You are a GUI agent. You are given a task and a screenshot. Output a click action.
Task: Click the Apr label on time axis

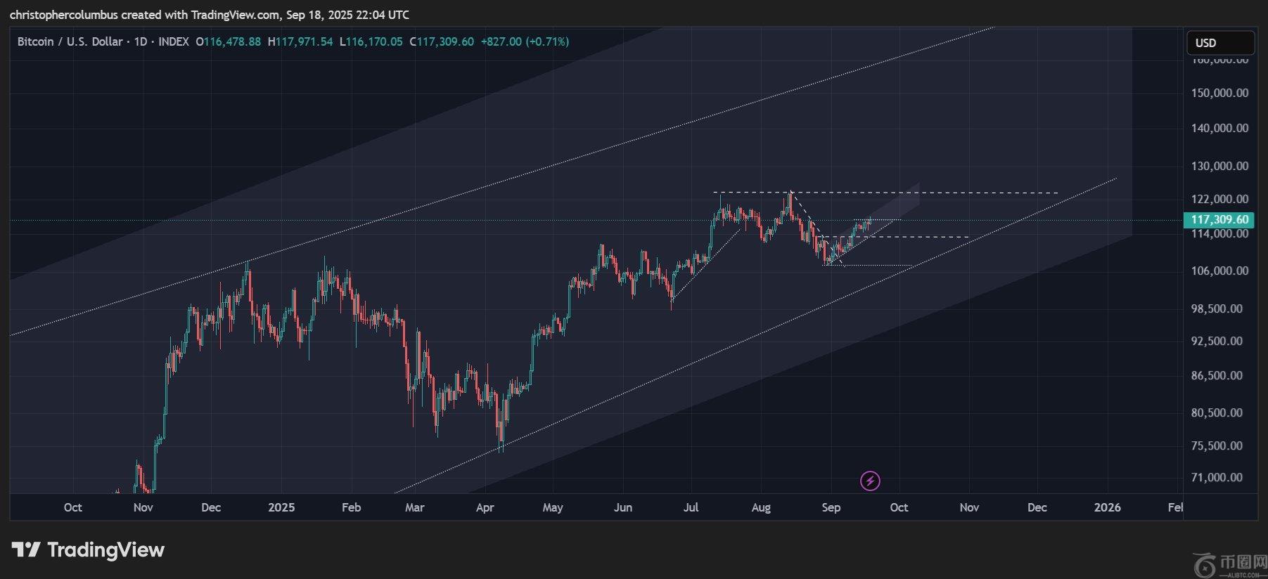click(x=485, y=507)
